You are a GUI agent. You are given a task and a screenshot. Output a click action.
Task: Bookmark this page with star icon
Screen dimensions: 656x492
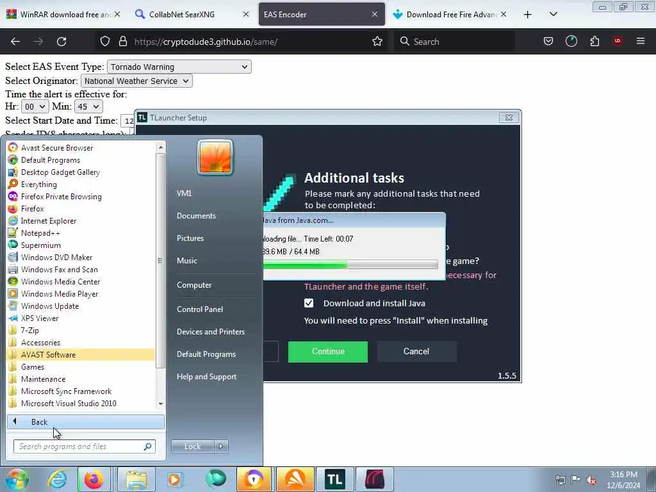point(377,41)
